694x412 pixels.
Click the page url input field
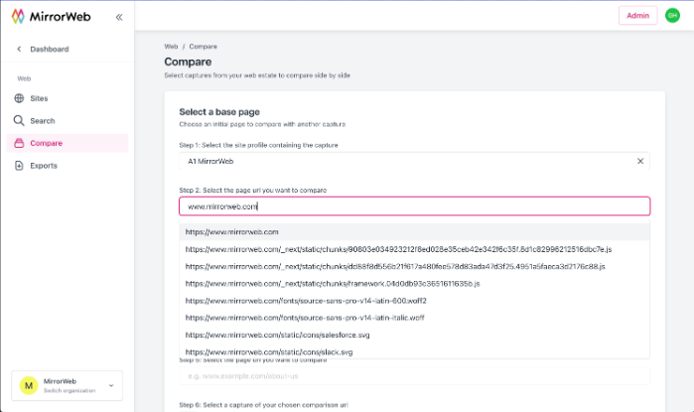414,206
